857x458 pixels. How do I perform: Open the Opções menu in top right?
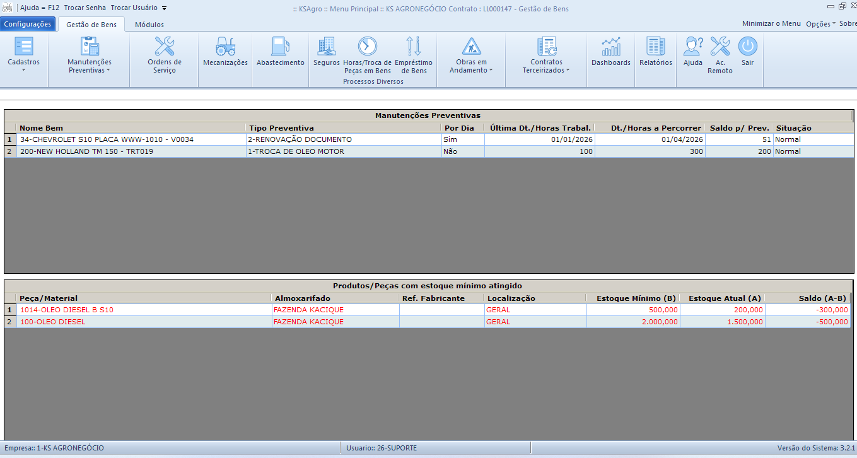(820, 24)
